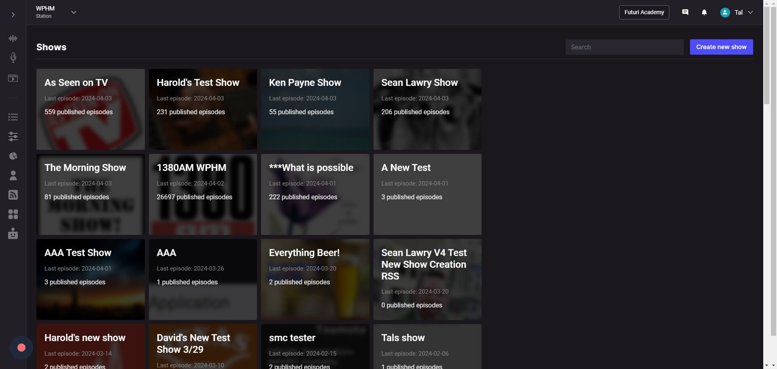Click Create new show button
Viewport: 777px width, 369px height.
click(721, 47)
